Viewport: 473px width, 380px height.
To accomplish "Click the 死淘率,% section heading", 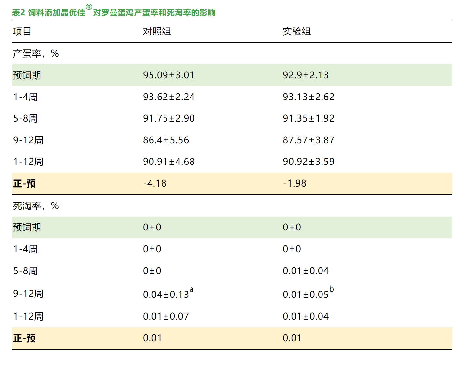I will pyautogui.click(x=35, y=206).
